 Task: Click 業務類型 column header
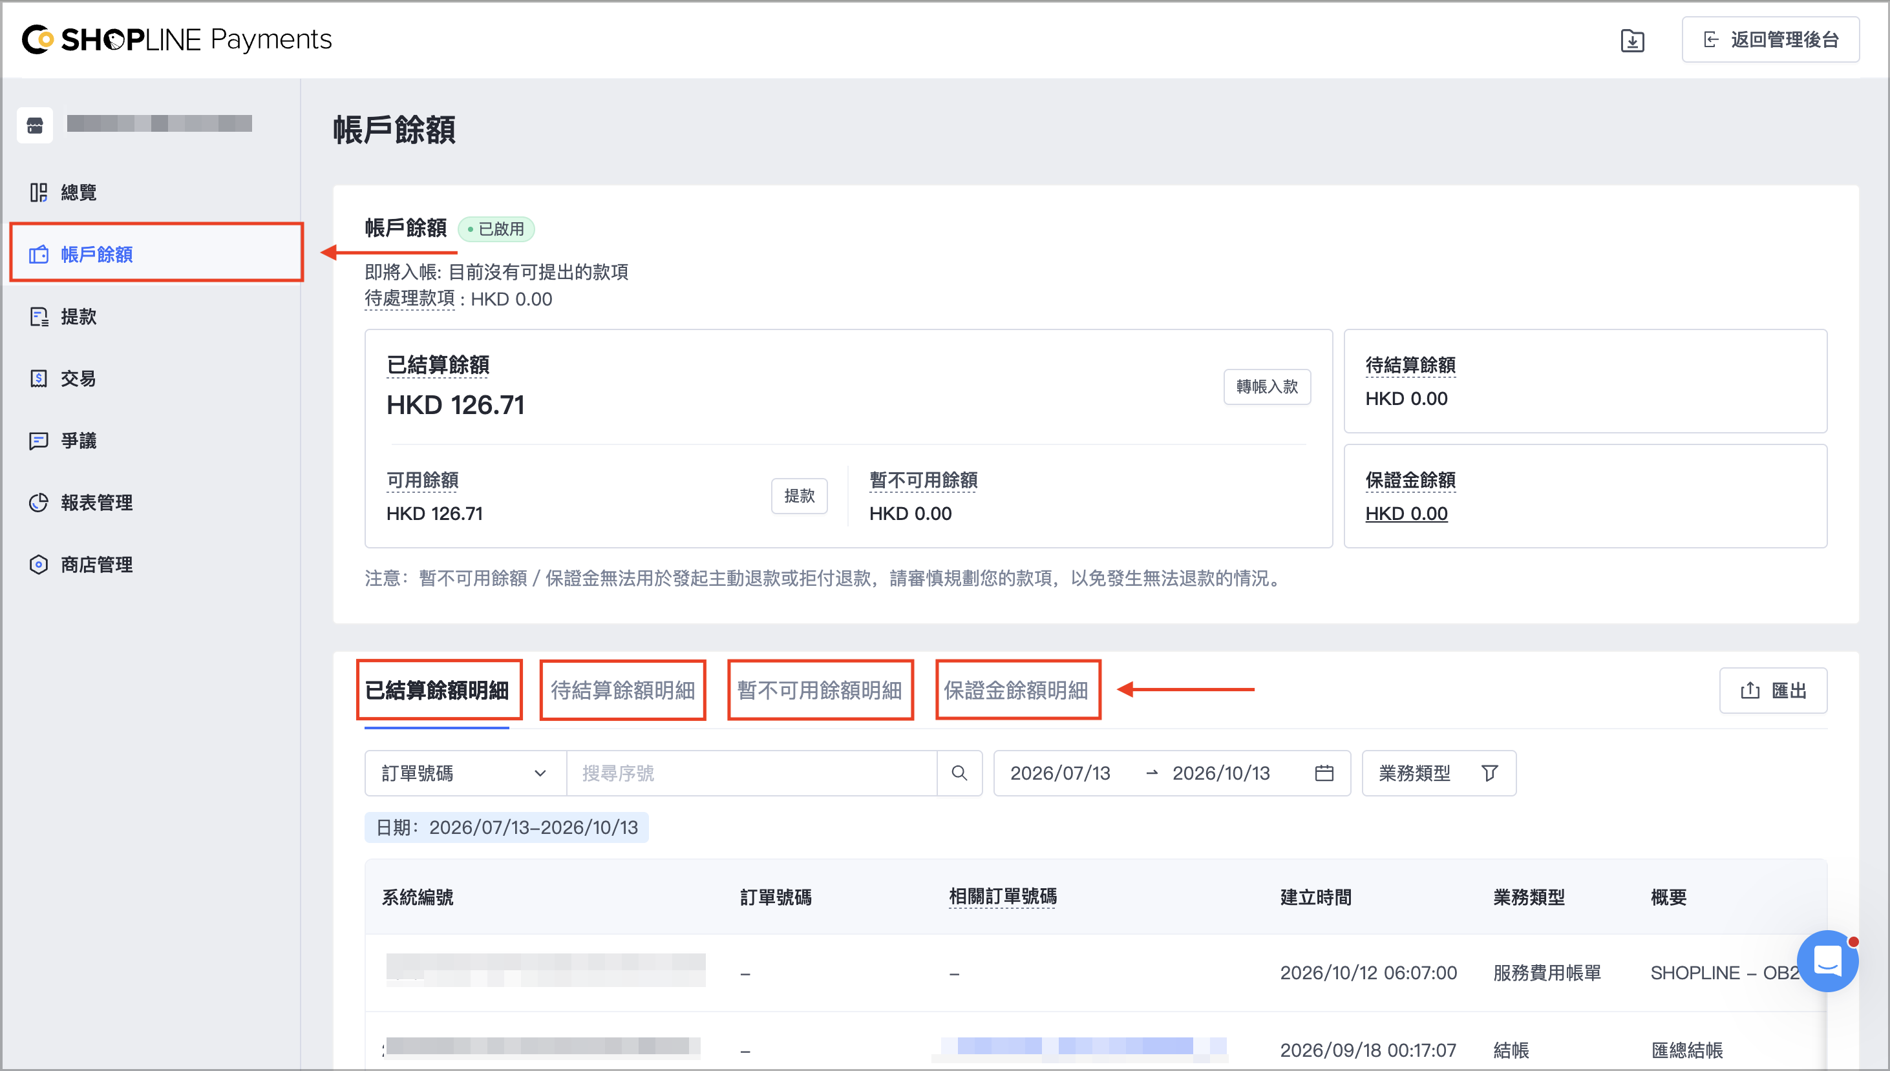(x=1529, y=897)
